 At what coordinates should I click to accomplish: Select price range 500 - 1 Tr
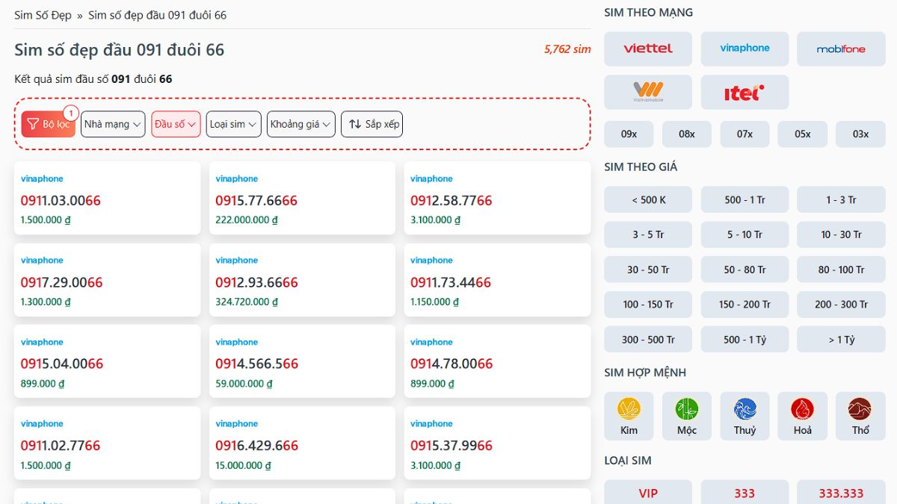(x=745, y=199)
